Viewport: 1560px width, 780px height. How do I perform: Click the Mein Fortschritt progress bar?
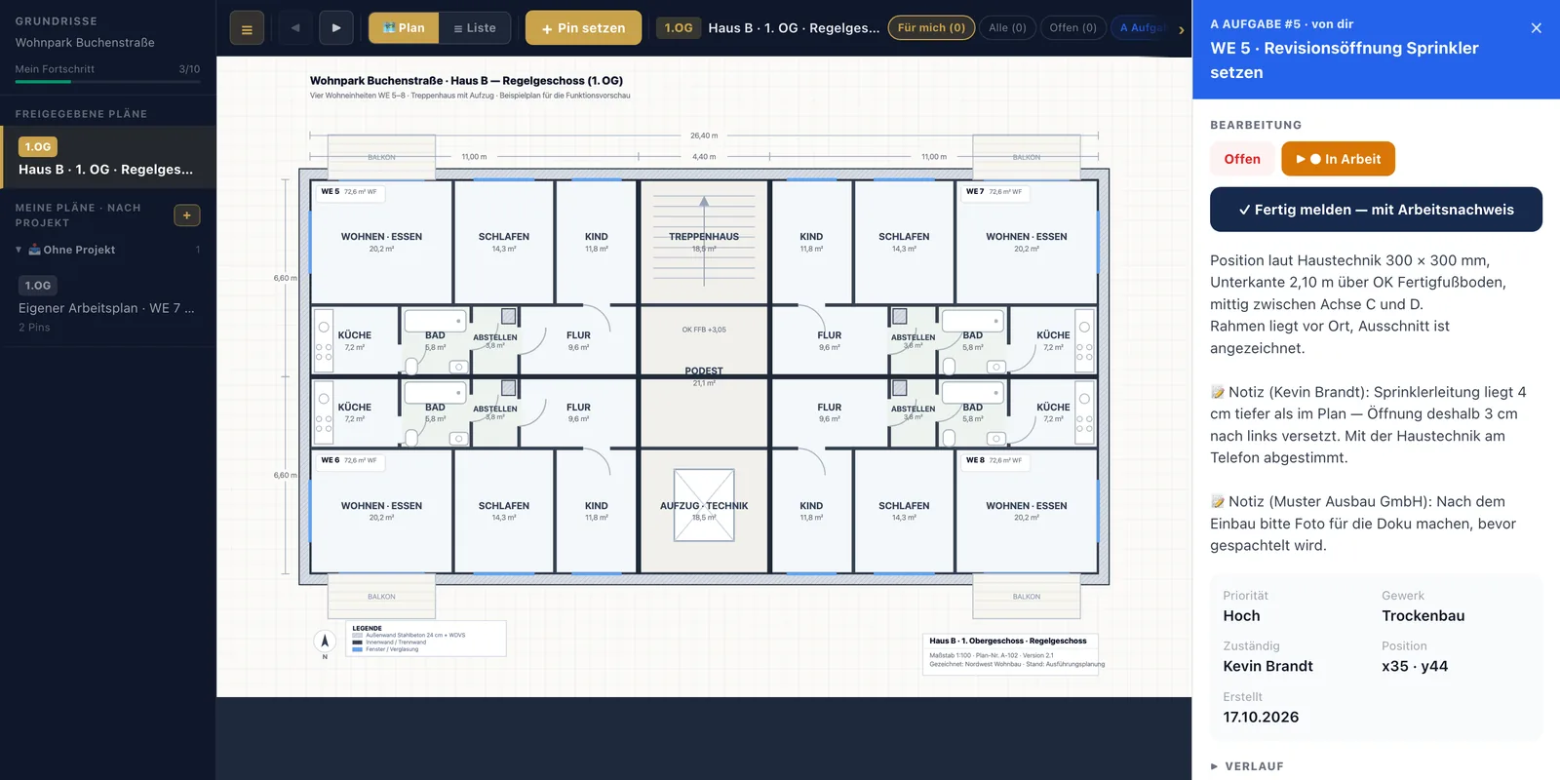click(107, 82)
